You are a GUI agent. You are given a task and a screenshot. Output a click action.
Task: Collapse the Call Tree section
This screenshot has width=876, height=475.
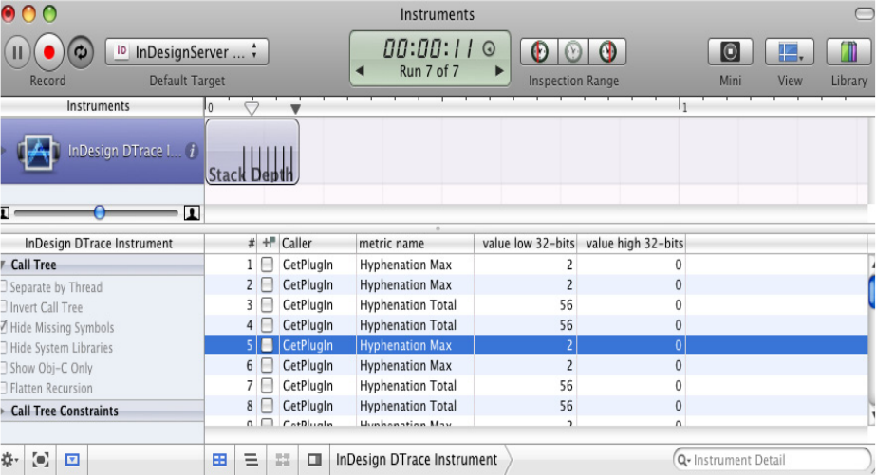(5, 265)
